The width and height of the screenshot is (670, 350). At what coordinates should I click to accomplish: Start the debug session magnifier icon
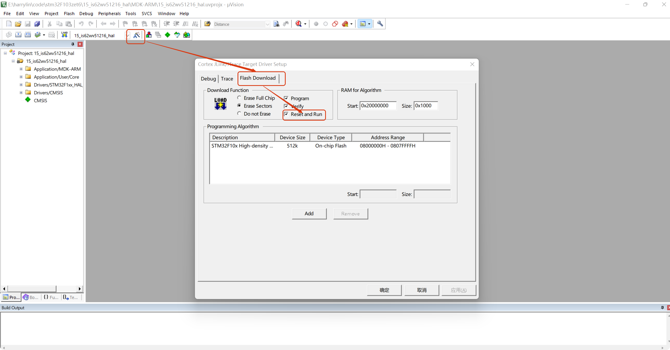click(x=299, y=24)
